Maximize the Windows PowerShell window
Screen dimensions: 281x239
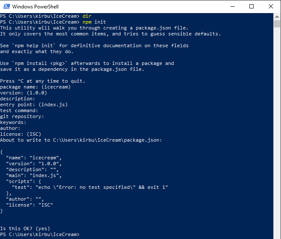[x=252, y=7]
